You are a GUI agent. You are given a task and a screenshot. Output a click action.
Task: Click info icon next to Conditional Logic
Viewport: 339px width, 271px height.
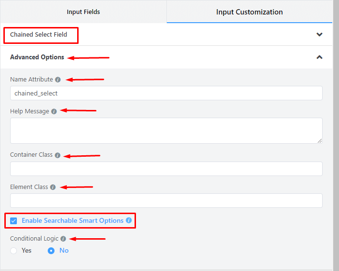pyautogui.click(x=63, y=238)
